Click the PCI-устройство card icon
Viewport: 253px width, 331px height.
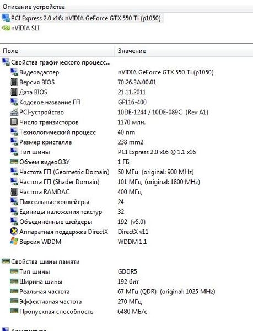click(x=14, y=112)
